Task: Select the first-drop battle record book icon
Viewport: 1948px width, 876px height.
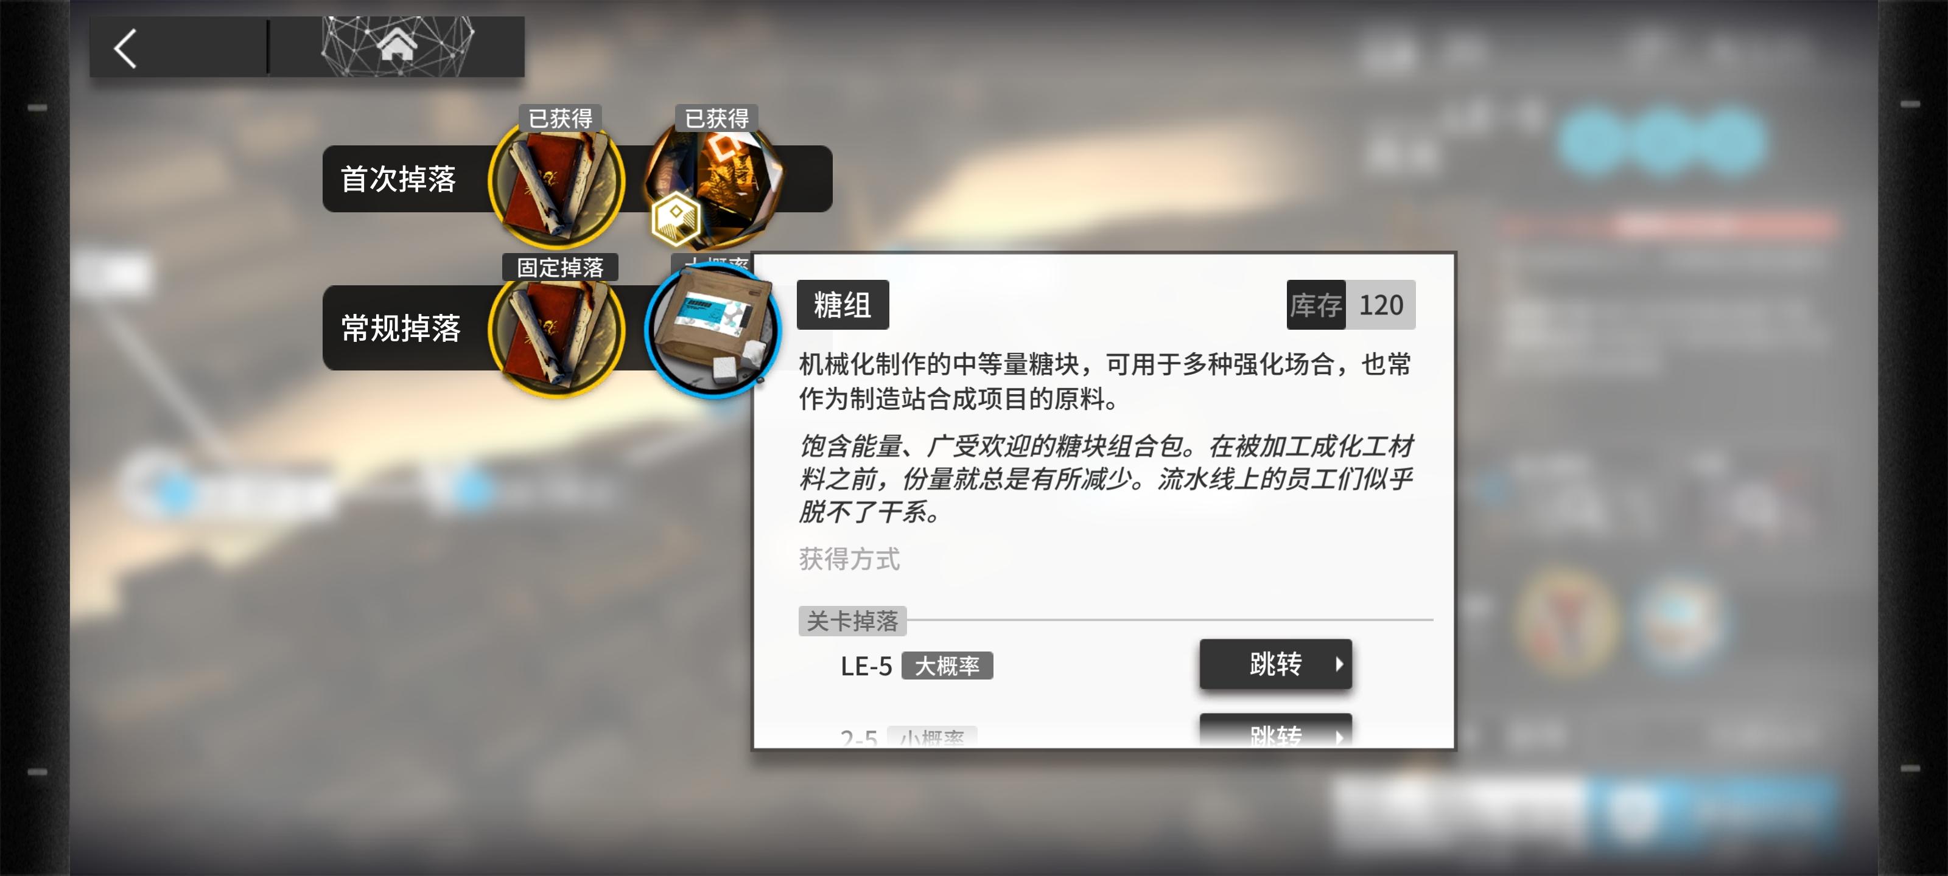Action: pyautogui.click(x=558, y=181)
